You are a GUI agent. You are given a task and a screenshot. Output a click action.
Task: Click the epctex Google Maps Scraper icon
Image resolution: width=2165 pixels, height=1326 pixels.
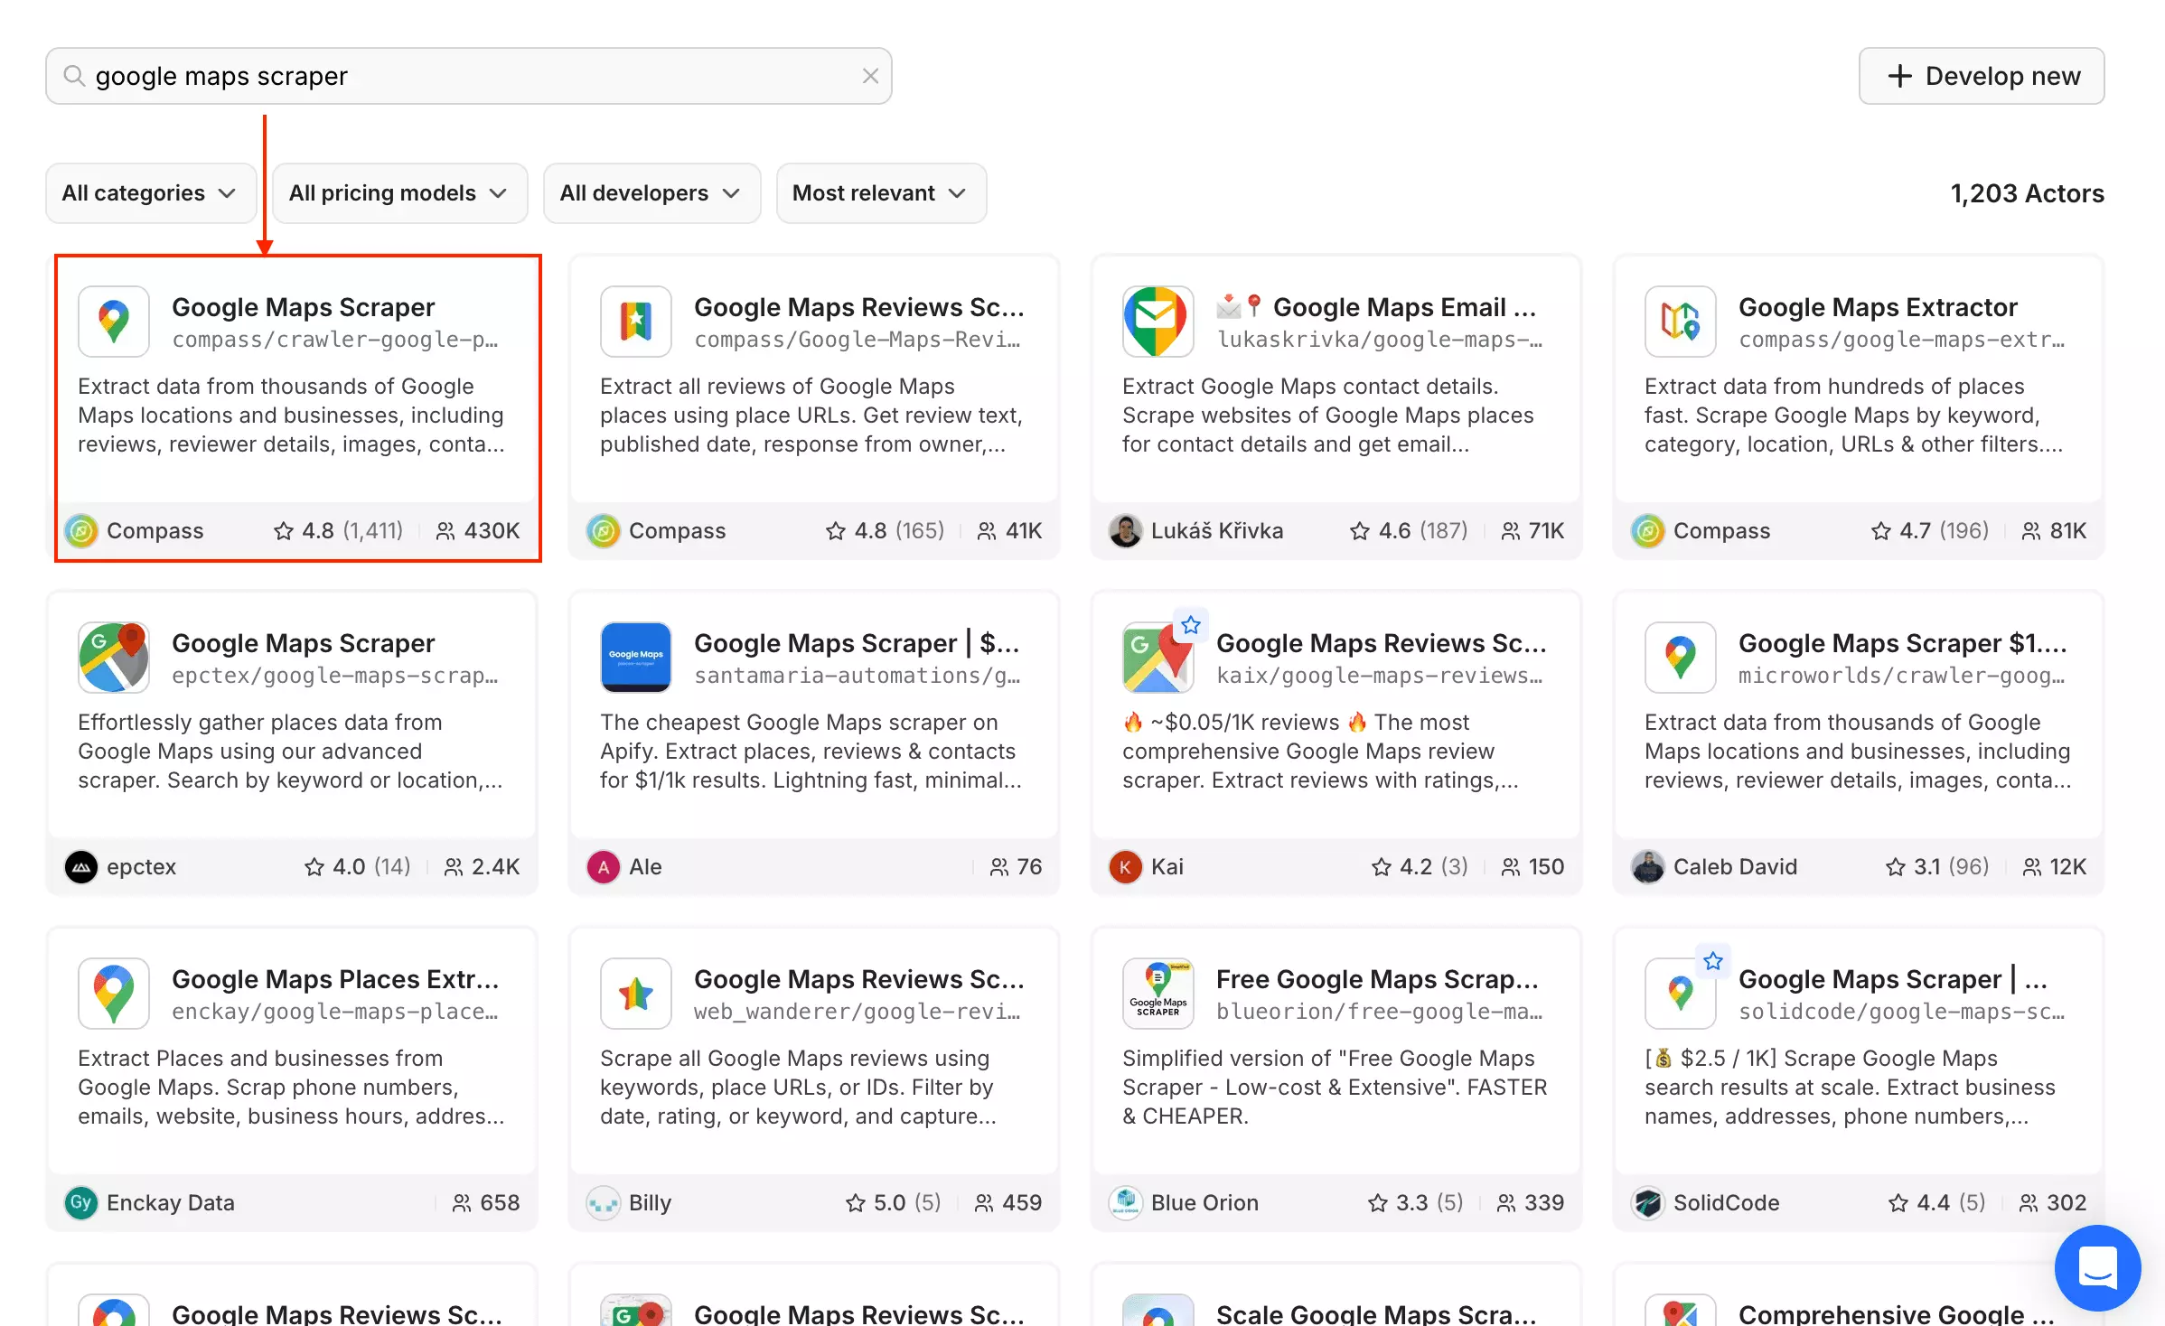pyautogui.click(x=114, y=658)
